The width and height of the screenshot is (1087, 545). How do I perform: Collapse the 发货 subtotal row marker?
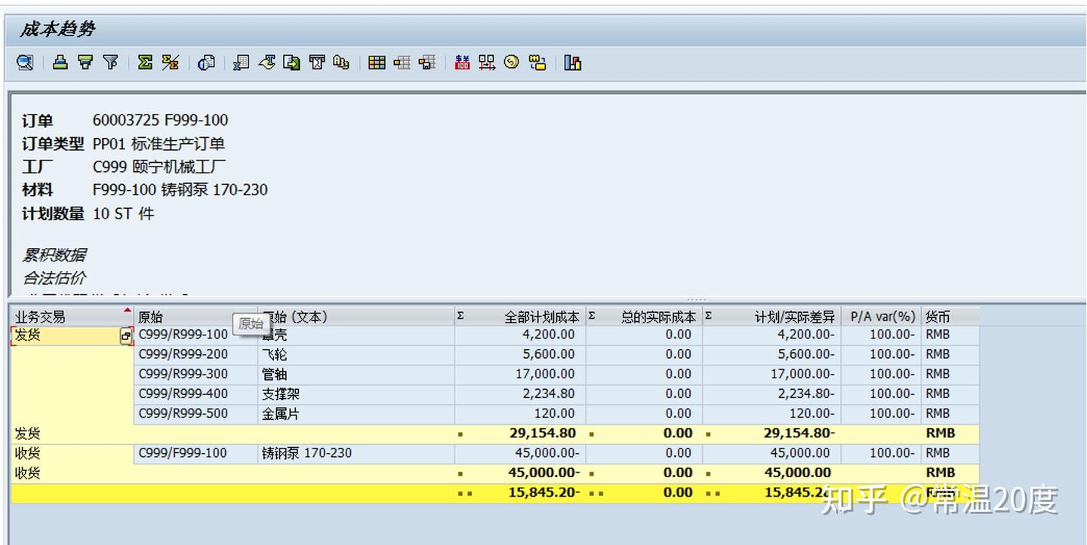coord(460,435)
